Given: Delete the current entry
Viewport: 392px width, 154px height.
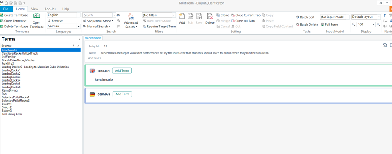Looking at the screenshot, I should (x=210, y=19).
